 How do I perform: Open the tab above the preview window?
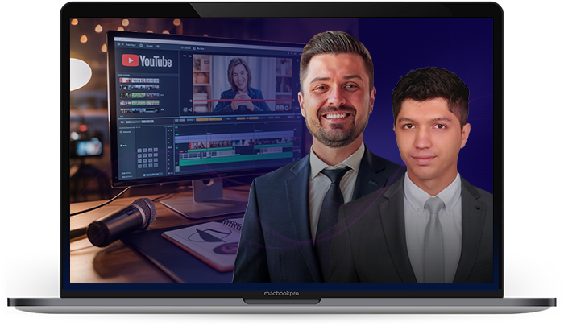pos(187,48)
